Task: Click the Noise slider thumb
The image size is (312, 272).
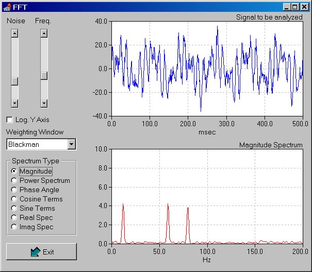Action: point(14,81)
